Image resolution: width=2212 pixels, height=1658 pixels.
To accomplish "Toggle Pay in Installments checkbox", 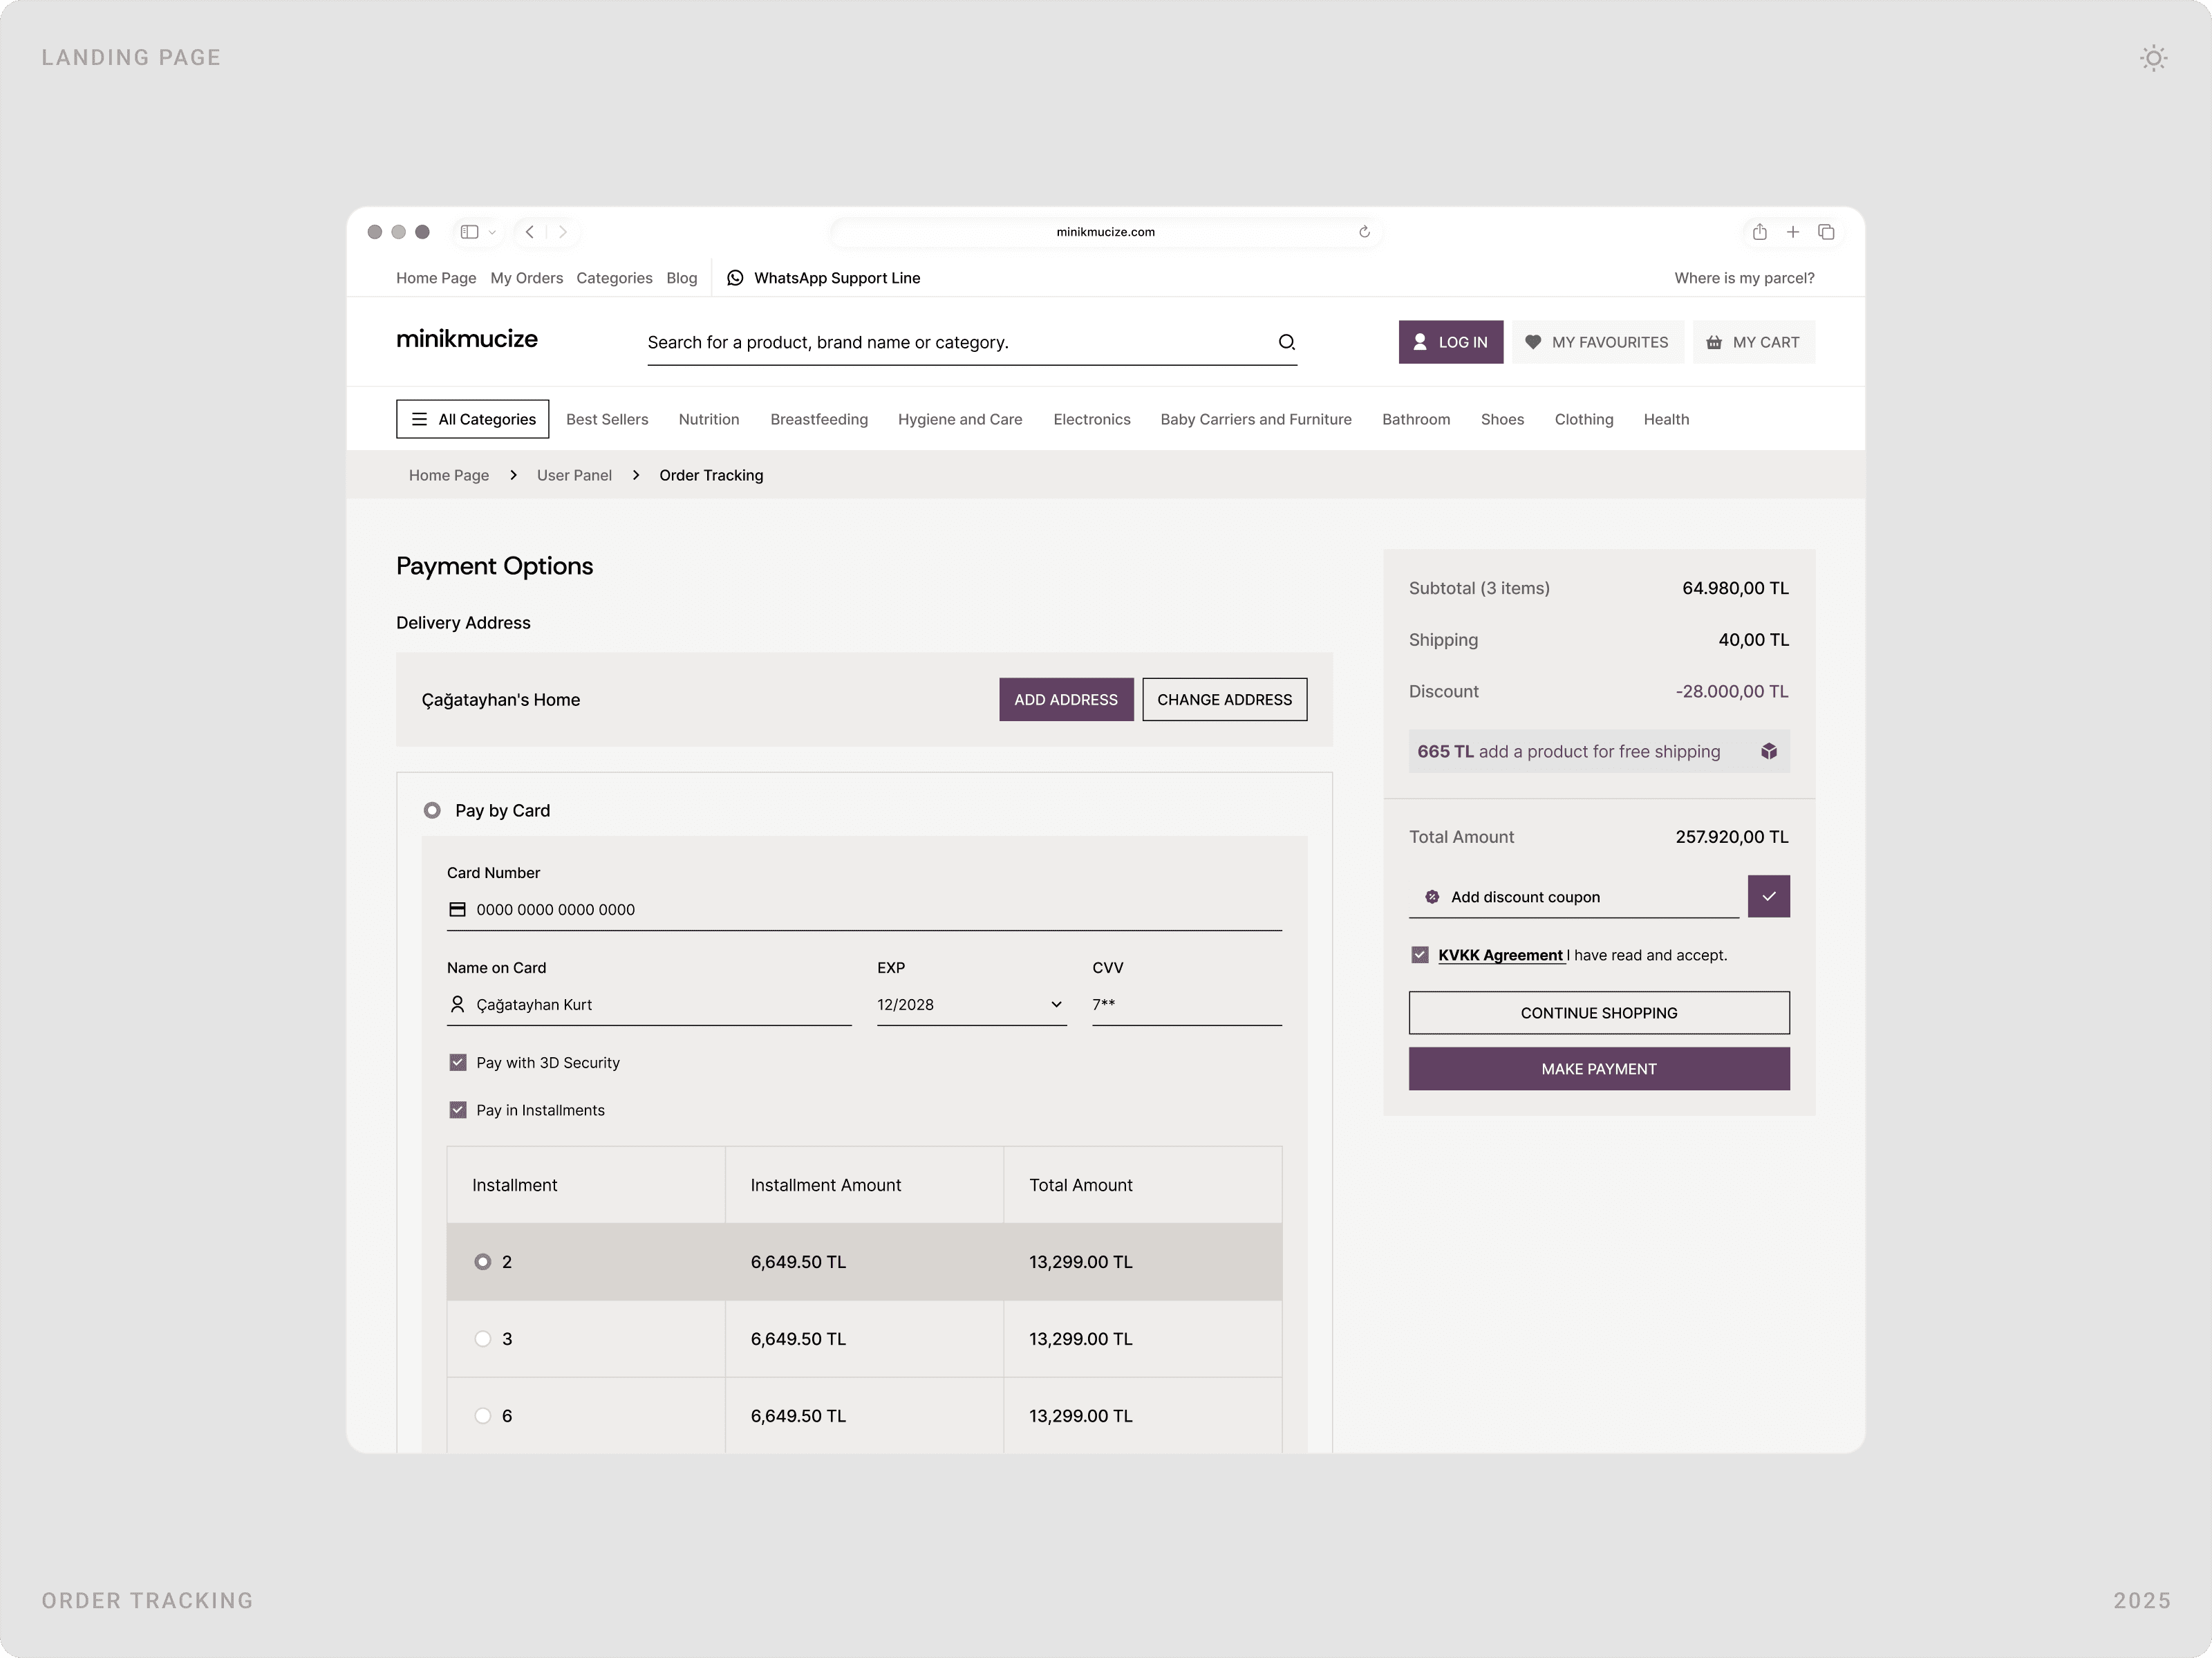I will pyautogui.click(x=458, y=1110).
